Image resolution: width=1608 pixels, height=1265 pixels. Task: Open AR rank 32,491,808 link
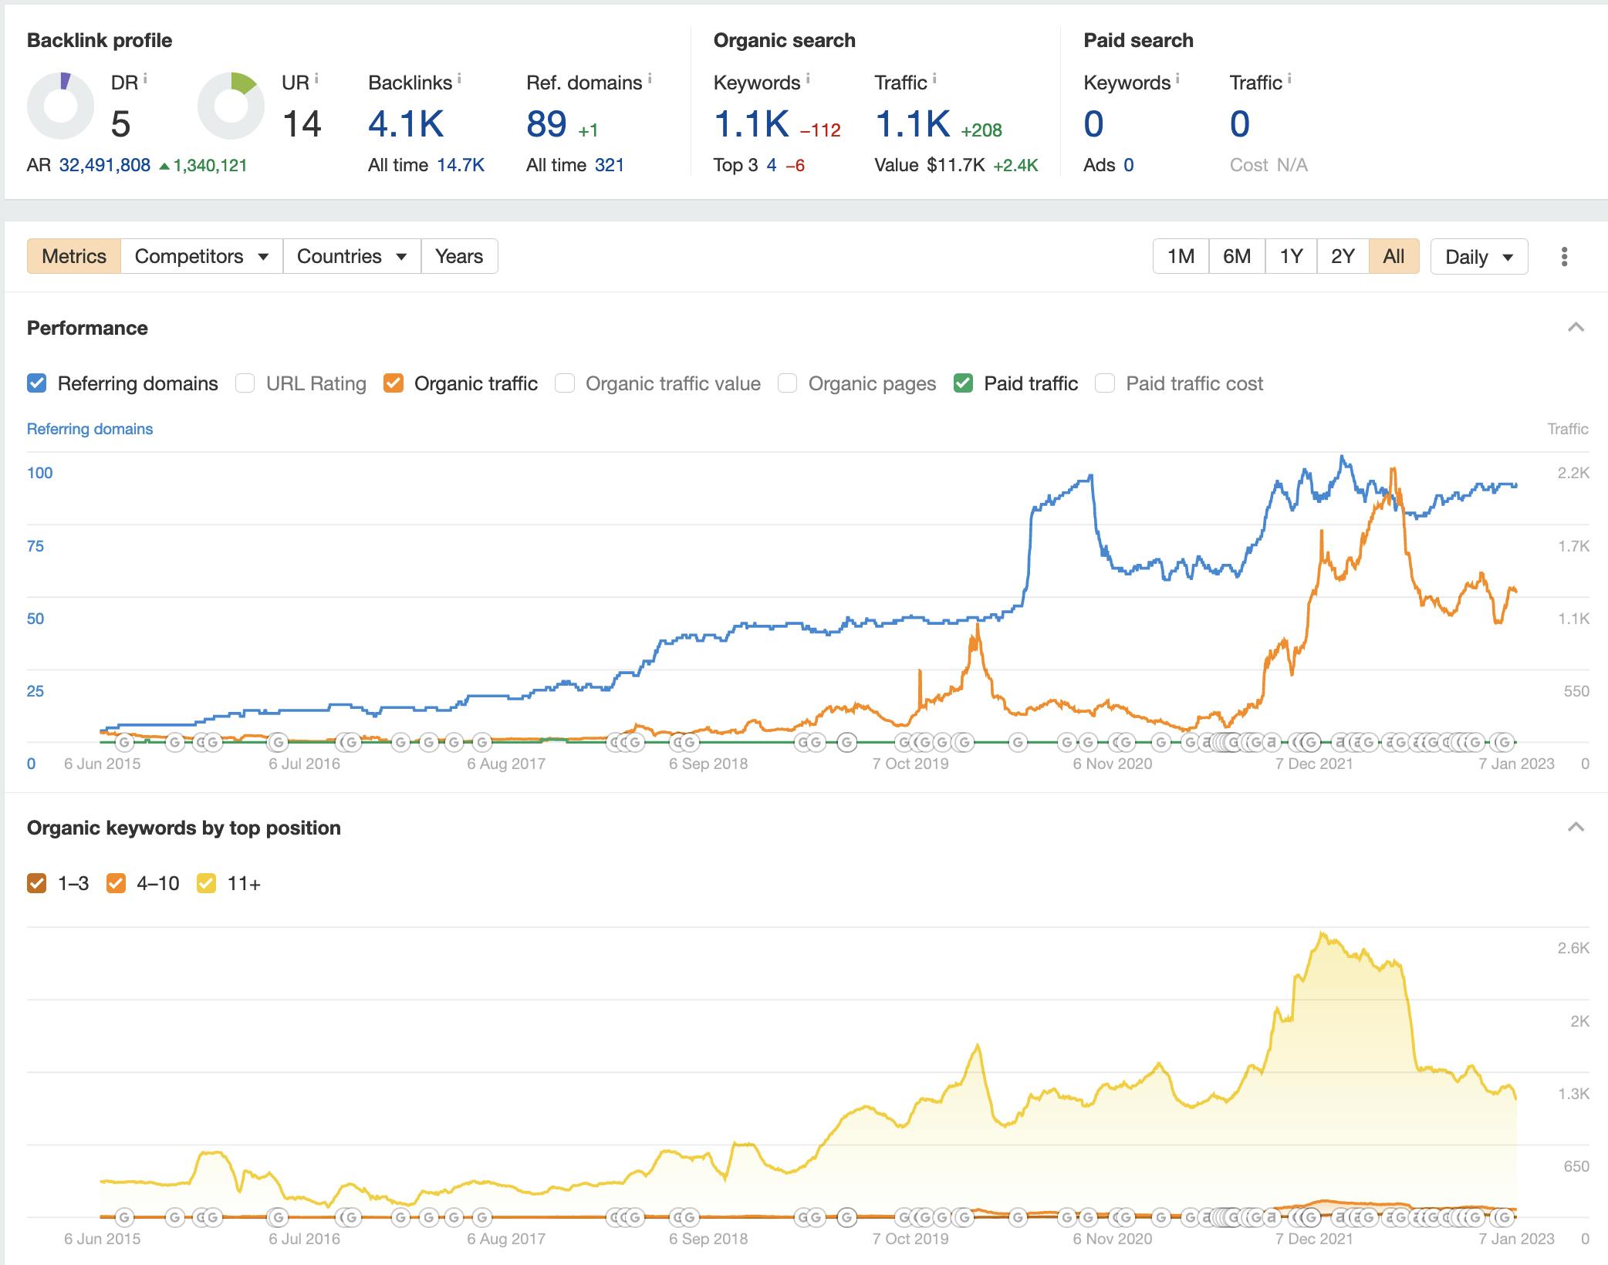[x=105, y=165]
